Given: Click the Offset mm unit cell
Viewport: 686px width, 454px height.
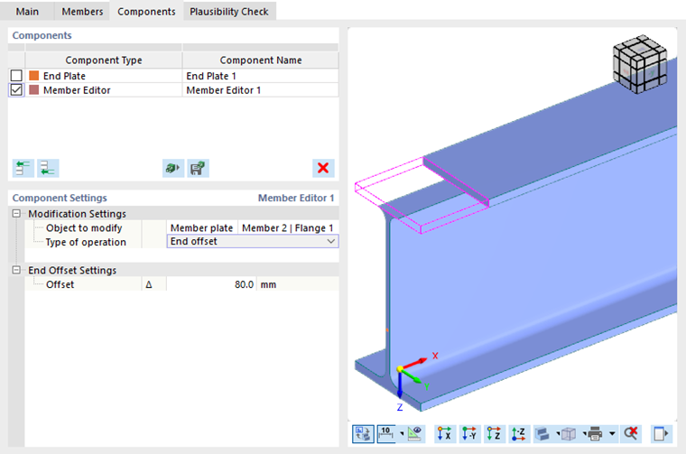Looking at the screenshot, I should pos(298,284).
